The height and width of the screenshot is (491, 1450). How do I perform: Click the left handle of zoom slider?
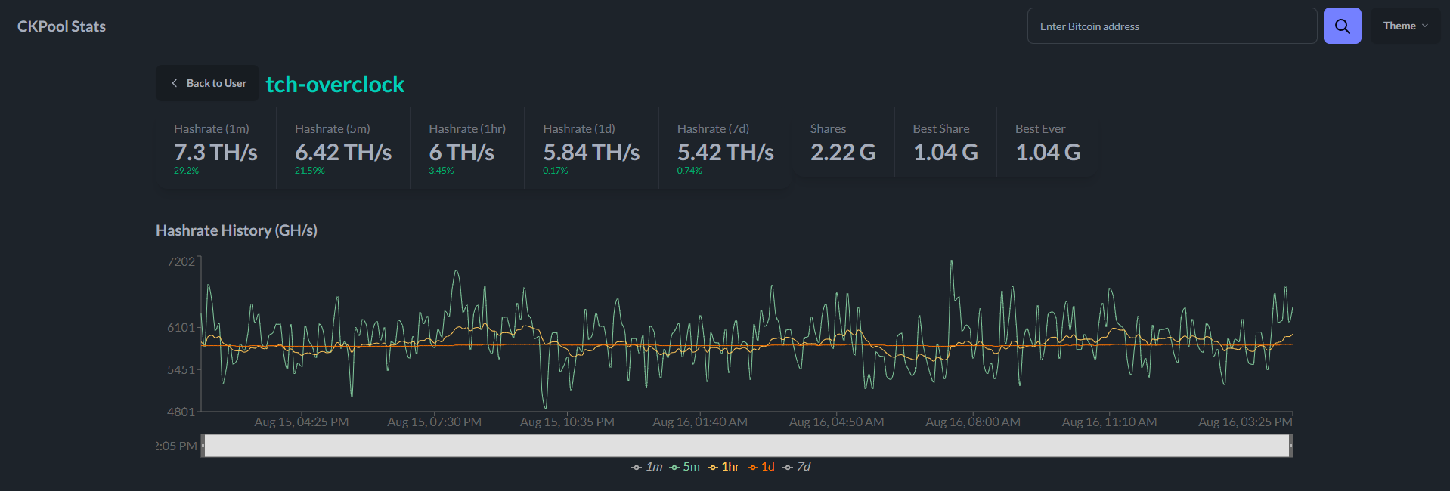point(203,446)
